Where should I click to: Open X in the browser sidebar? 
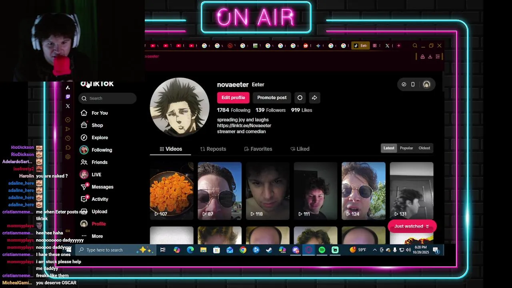coord(68,106)
